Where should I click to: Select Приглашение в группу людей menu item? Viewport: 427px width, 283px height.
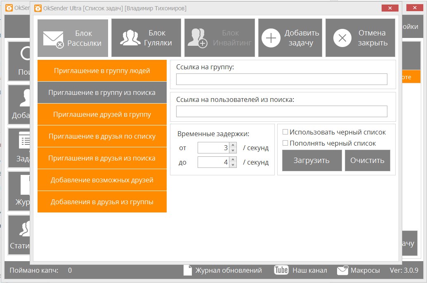point(102,71)
